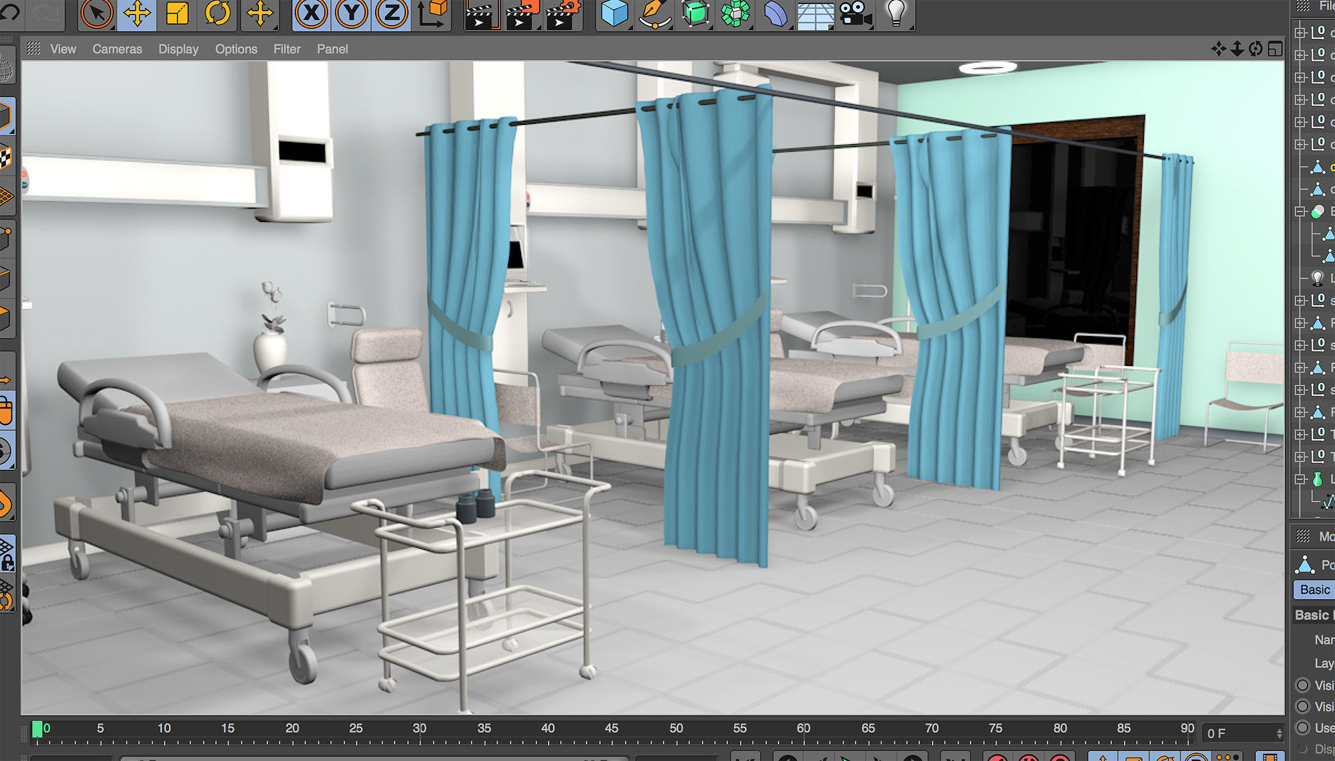Click the Floor environment icon
The image size is (1335, 761).
(x=815, y=15)
